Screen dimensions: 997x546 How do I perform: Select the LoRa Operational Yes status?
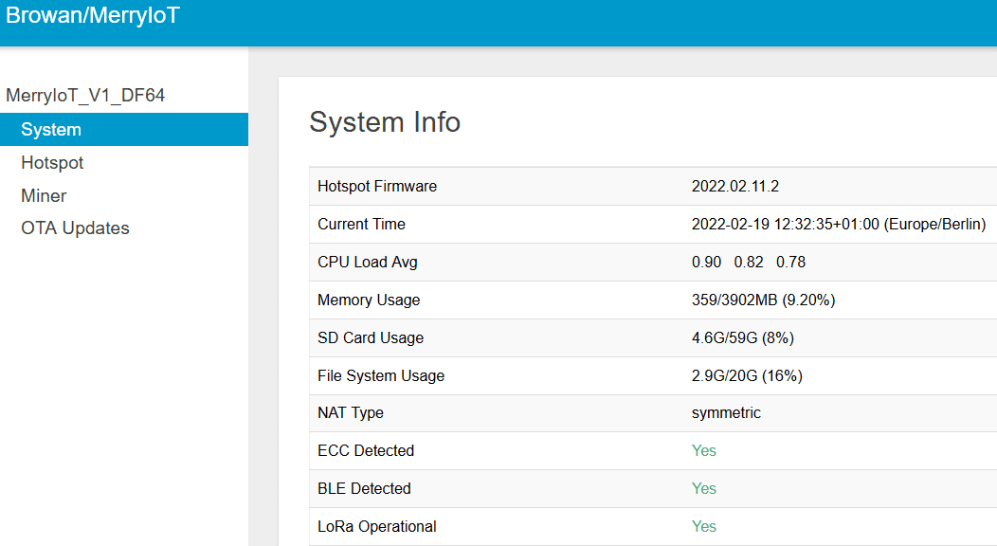coord(704,527)
